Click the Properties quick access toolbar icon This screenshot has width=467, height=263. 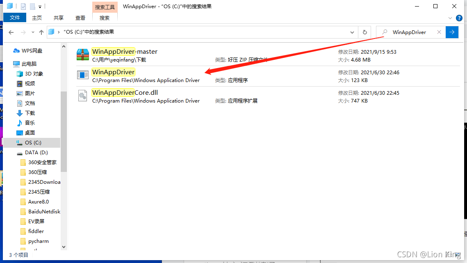pyautogui.click(x=23, y=6)
